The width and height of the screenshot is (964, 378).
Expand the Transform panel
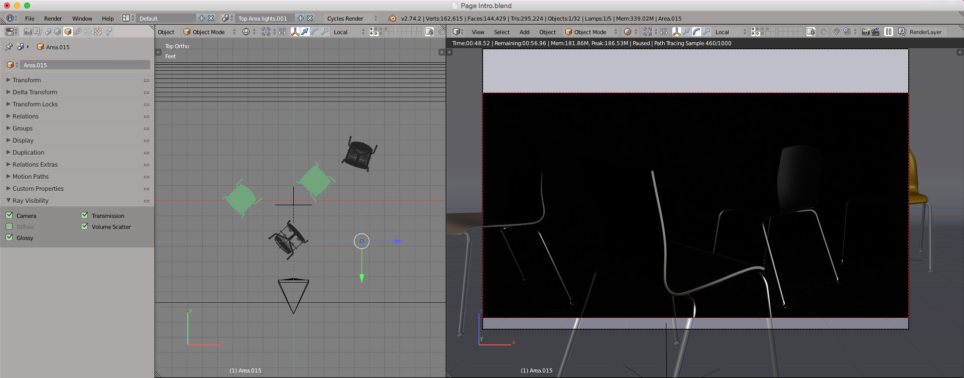27,80
